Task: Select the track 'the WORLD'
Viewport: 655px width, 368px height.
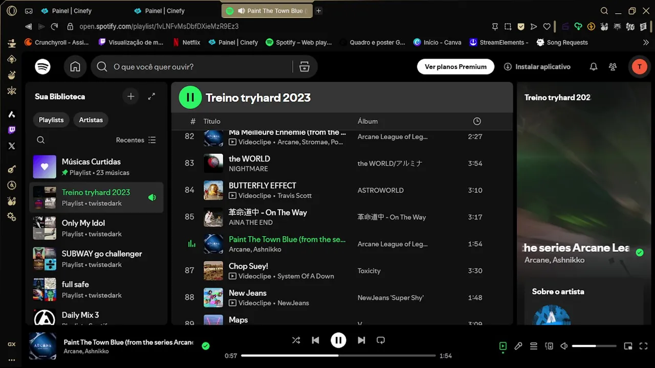Action: coord(249,158)
